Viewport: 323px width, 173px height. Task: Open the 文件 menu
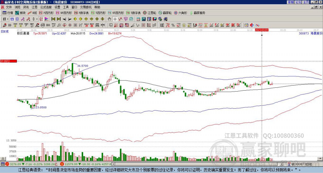tap(9, 7)
